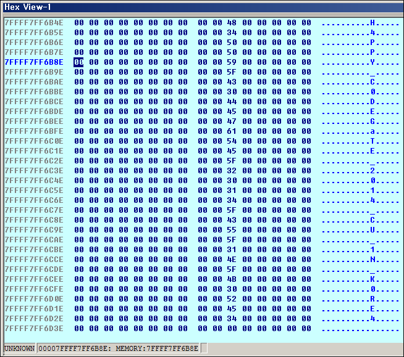Click hex byte 34 on row 7FFFF7FF6B5E
This screenshot has width=404, height=357.
coord(232,33)
